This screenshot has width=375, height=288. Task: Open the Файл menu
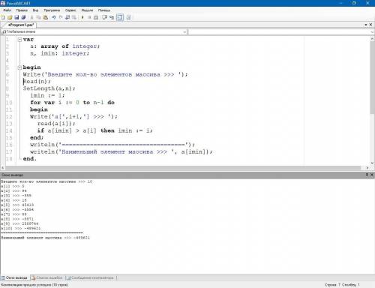[7, 10]
